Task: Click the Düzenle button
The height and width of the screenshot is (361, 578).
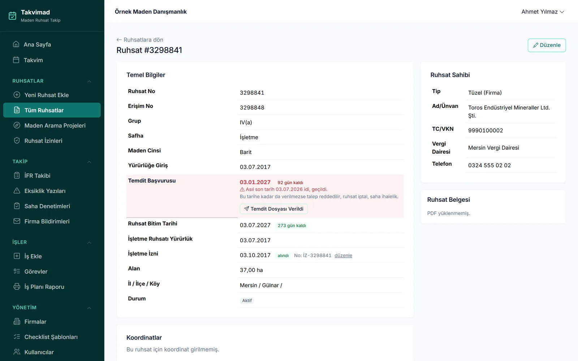Action: 547,45
